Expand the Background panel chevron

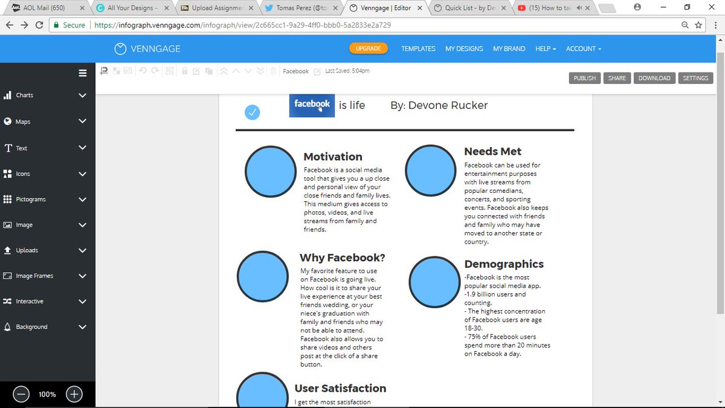pyautogui.click(x=83, y=327)
